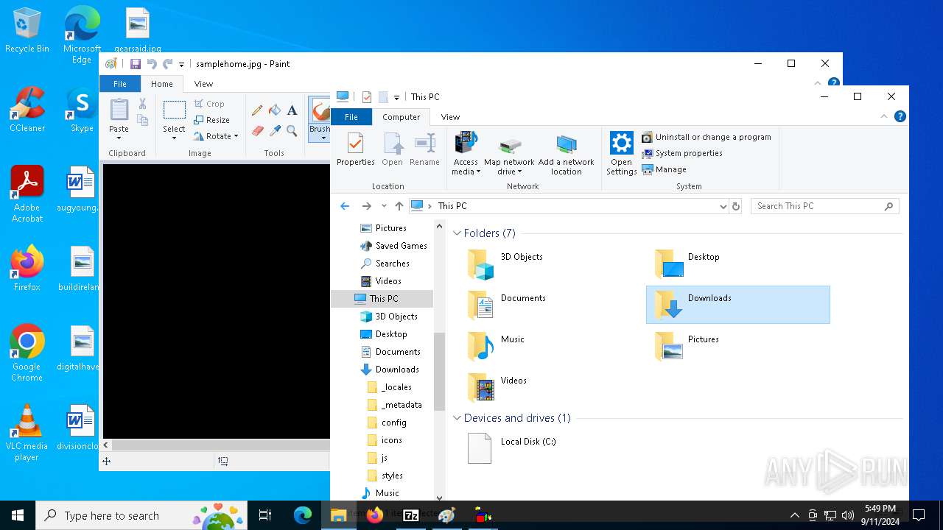The image size is (943, 530).
Task: Open the 3D Objects folder icon
Action: click(480, 264)
